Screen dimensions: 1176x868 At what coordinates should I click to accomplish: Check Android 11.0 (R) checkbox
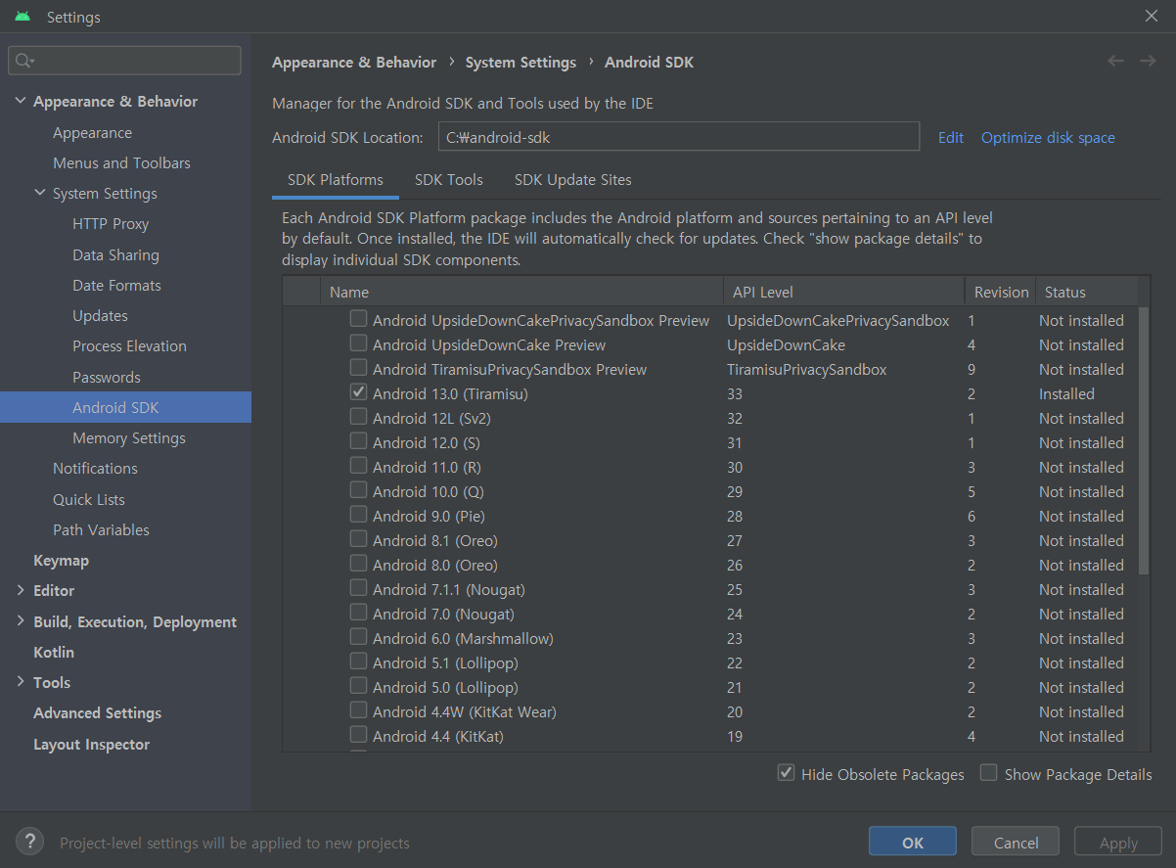(x=359, y=466)
